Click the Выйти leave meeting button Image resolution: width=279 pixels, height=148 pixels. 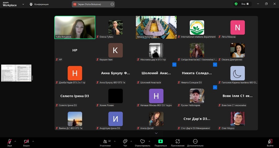[x=270, y=142]
